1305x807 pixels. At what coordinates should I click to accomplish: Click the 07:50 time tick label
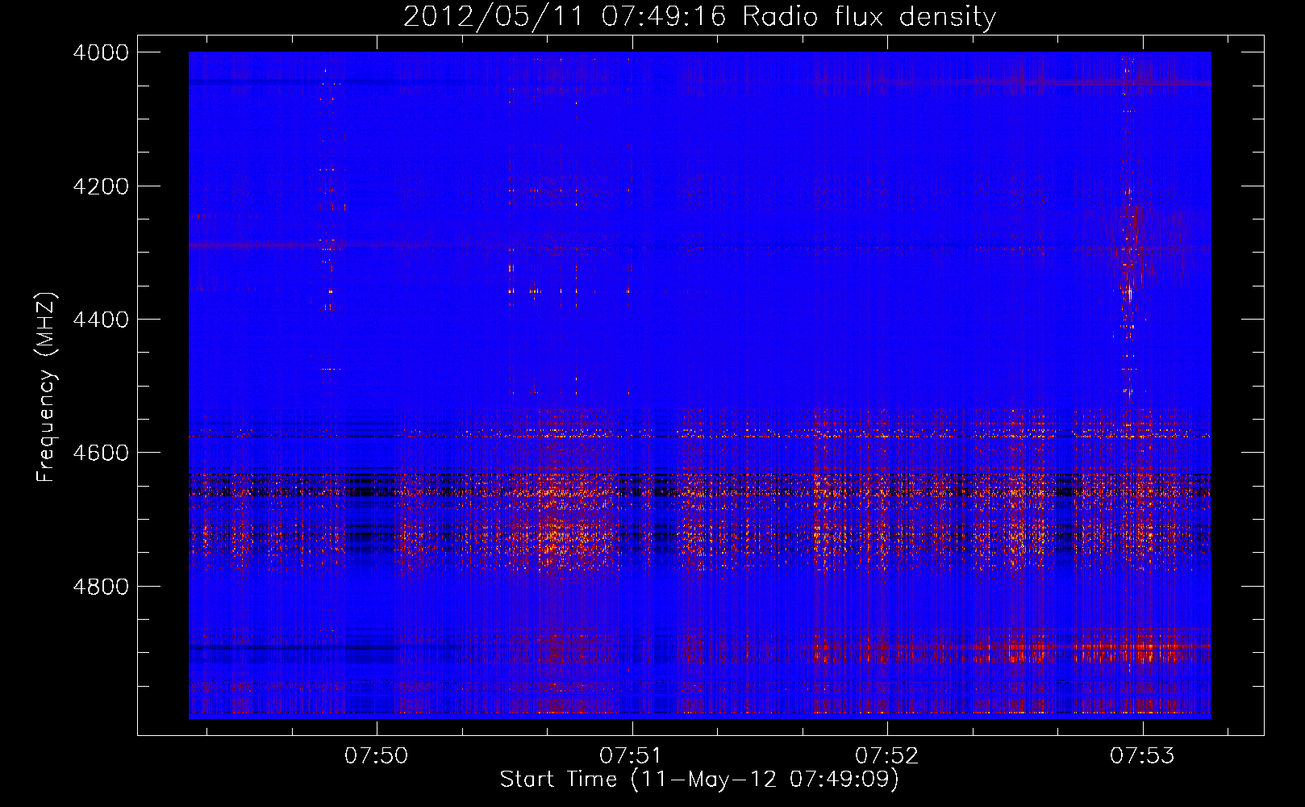377,756
